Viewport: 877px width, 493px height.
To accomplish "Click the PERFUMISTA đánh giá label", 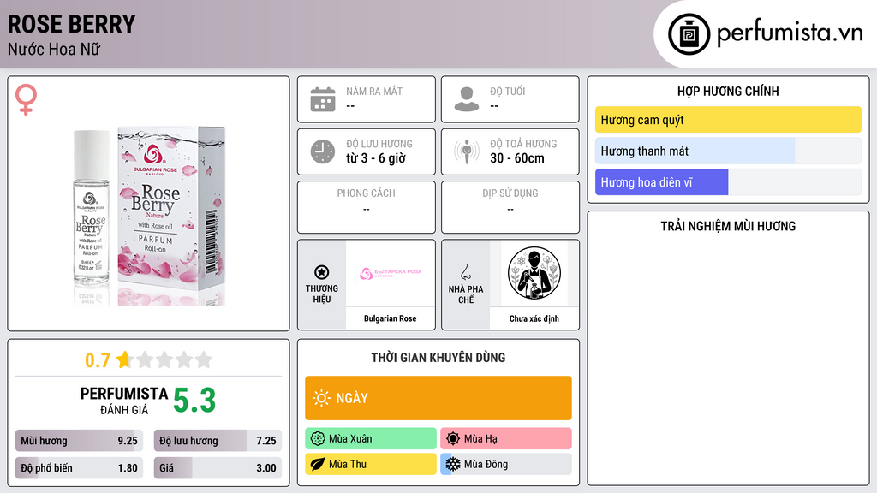I will 124,401.
